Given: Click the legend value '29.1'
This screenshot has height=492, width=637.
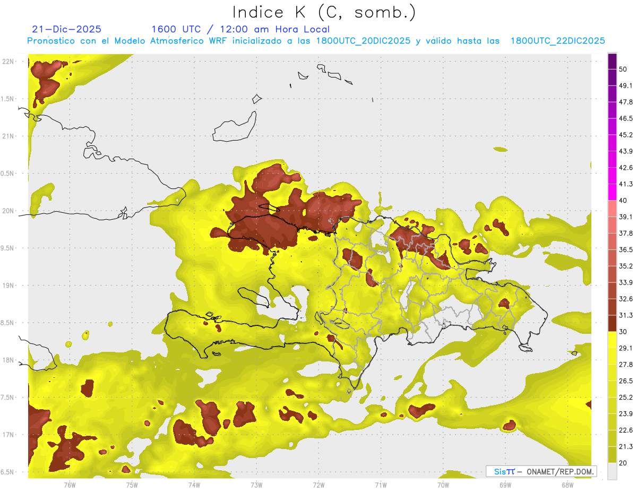Looking at the screenshot, I should click(626, 348).
